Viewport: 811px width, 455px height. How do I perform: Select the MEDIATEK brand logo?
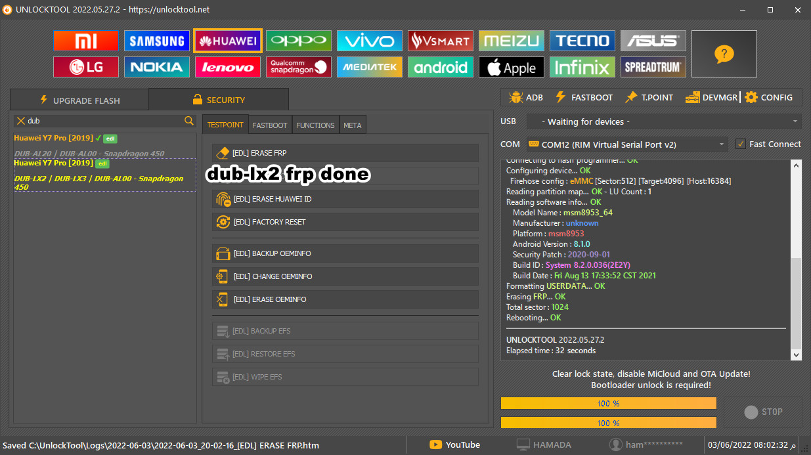(369, 66)
